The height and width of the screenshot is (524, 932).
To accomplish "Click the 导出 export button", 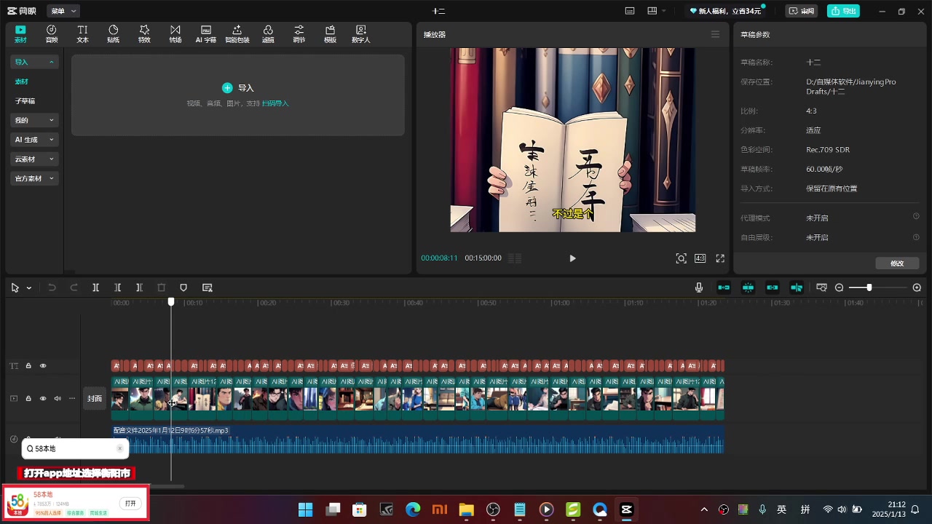I will click(843, 11).
